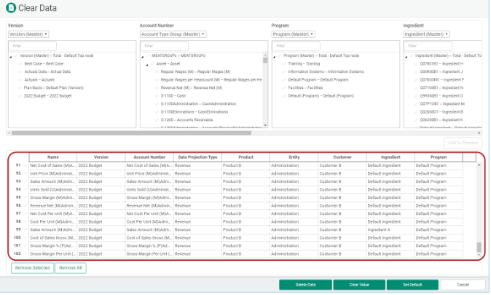Check Ingredient M item
The width and height of the screenshot is (491, 295).
(x=416, y=103)
